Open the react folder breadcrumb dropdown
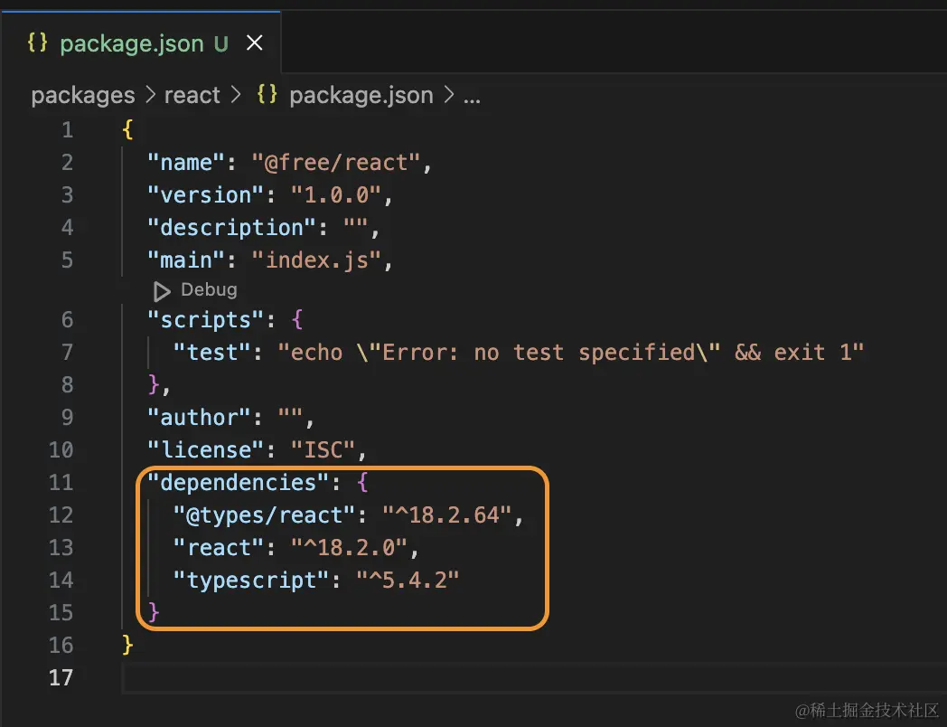Screen dimensions: 947x727 click(192, 95)
